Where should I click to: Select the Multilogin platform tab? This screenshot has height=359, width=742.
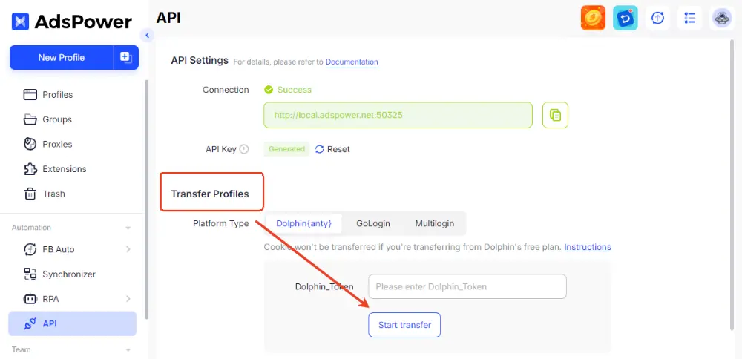coord(434,223)
